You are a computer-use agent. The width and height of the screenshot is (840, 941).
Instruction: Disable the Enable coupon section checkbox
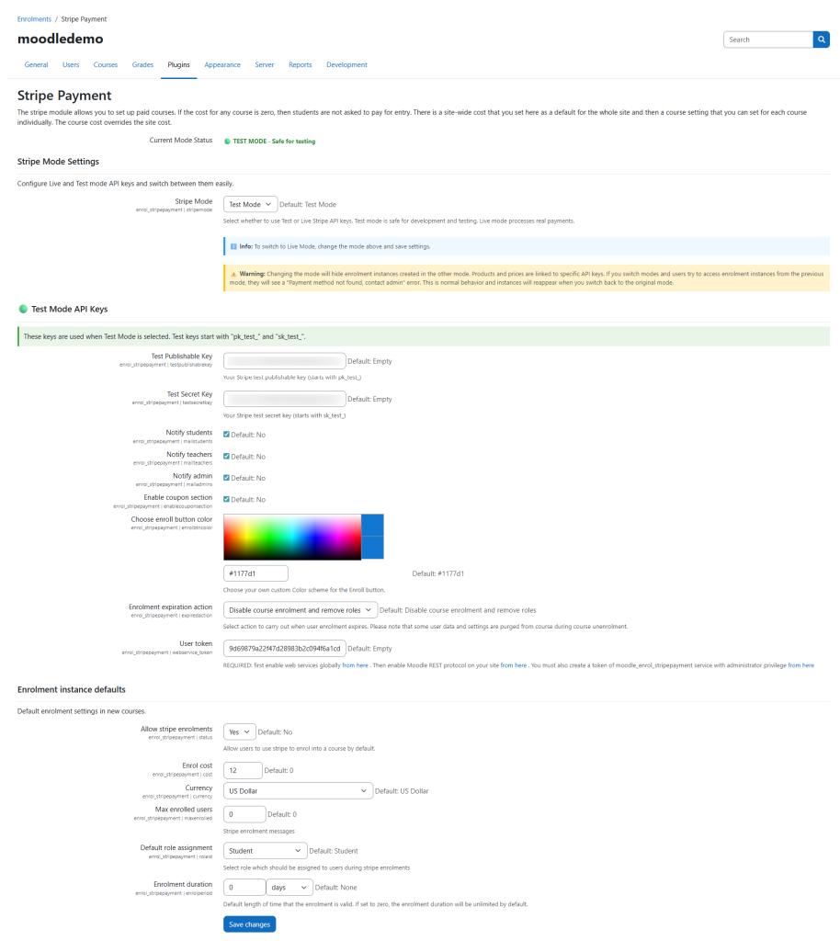226,500
